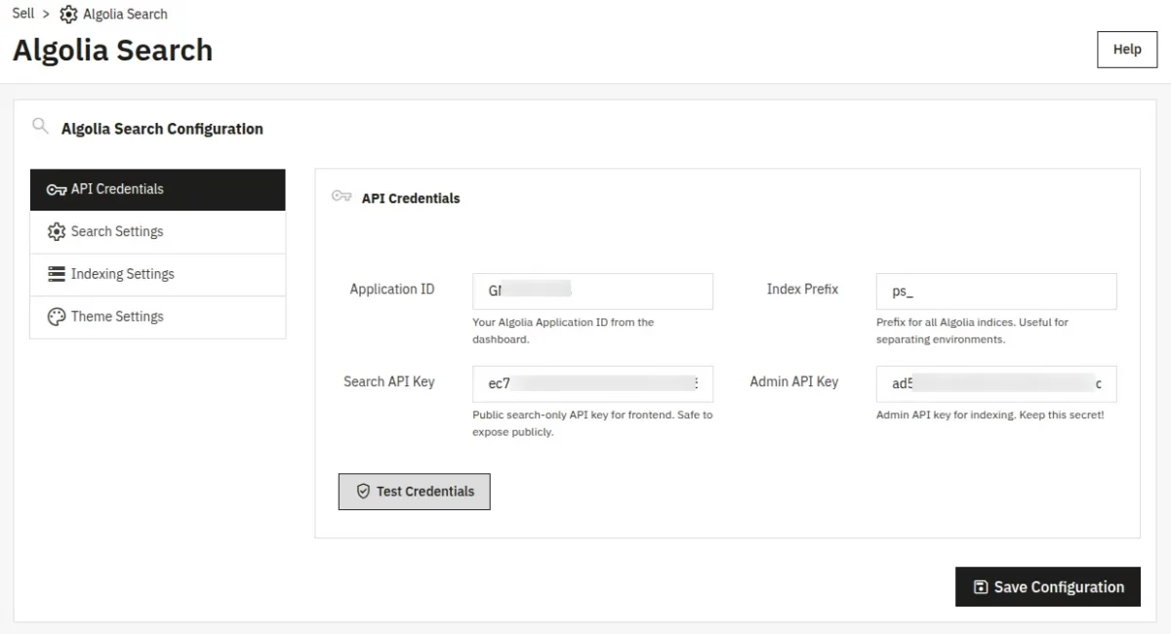Open the API Credentials tab

[x=157, y=189]
